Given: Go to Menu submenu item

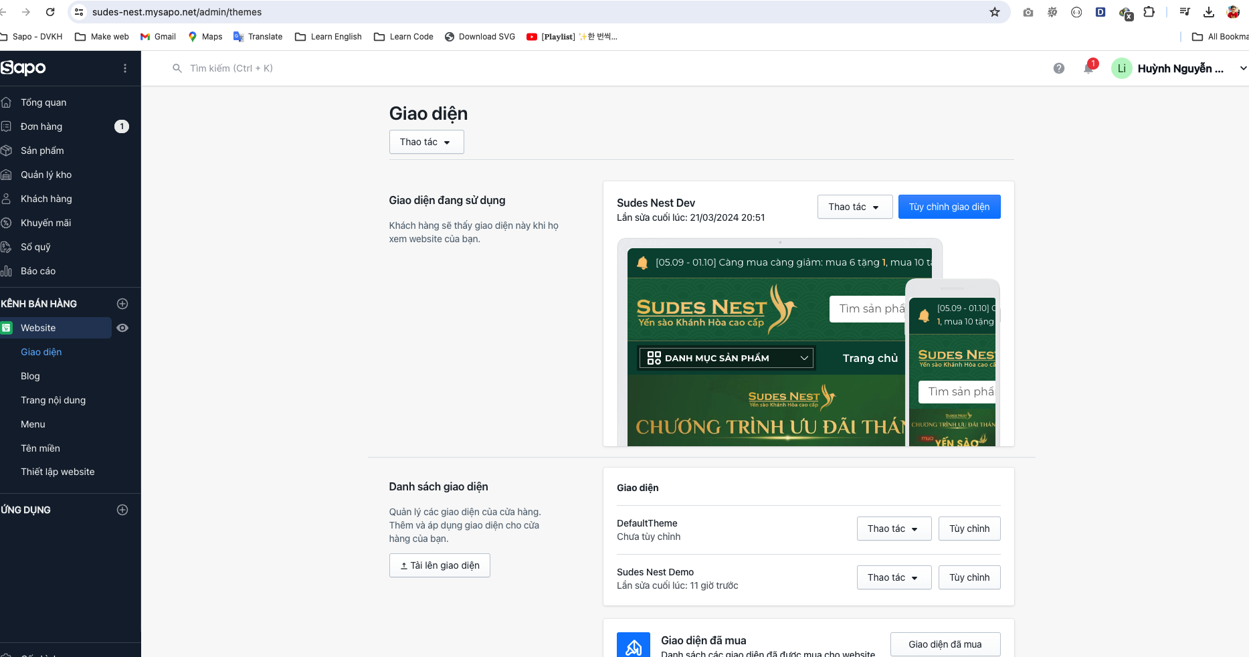Looking at the screenshot, I should 33,424.
